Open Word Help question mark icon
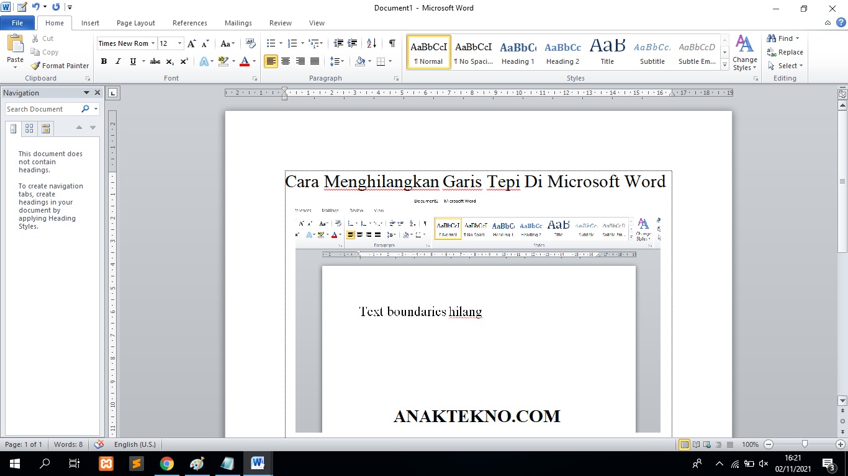 point(841,22)
